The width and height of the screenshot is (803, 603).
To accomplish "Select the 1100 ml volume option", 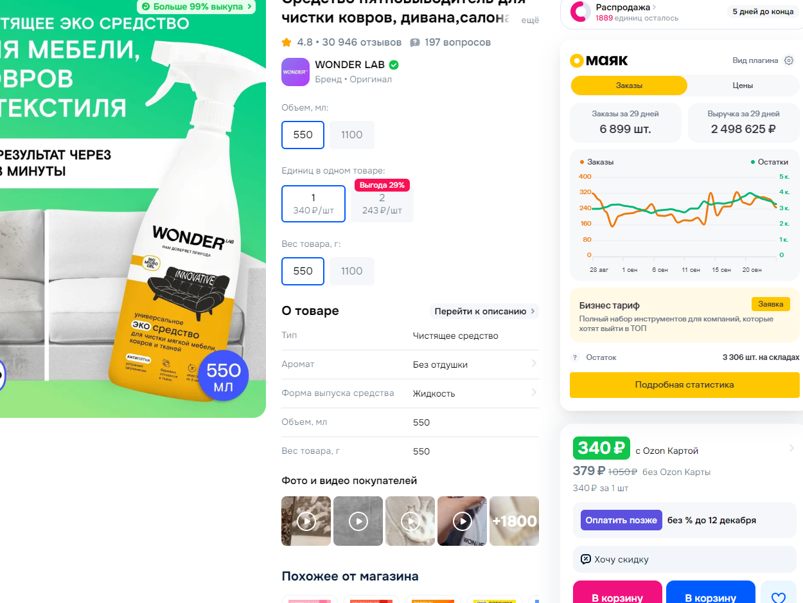I will coord(352,135).
